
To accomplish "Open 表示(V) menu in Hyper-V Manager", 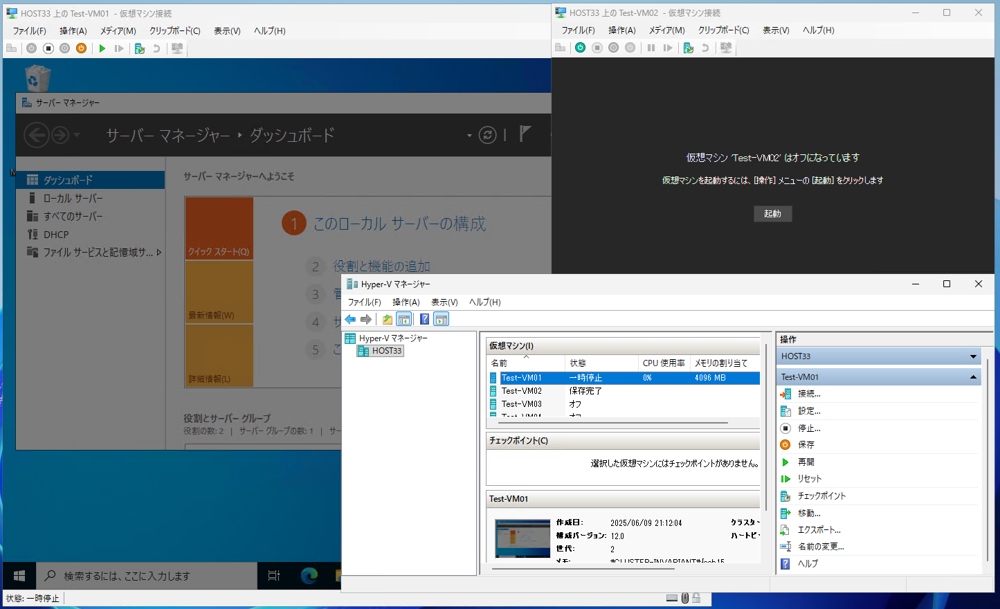I will click(x=444, y=302).
